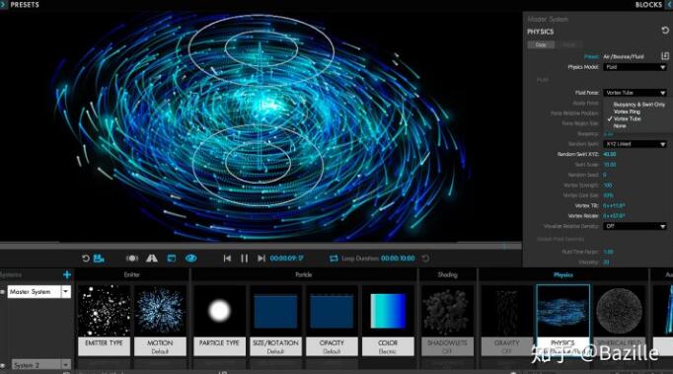673x374 pixels.
Task: Skip to the next frame end
Action: click(261, 259)
